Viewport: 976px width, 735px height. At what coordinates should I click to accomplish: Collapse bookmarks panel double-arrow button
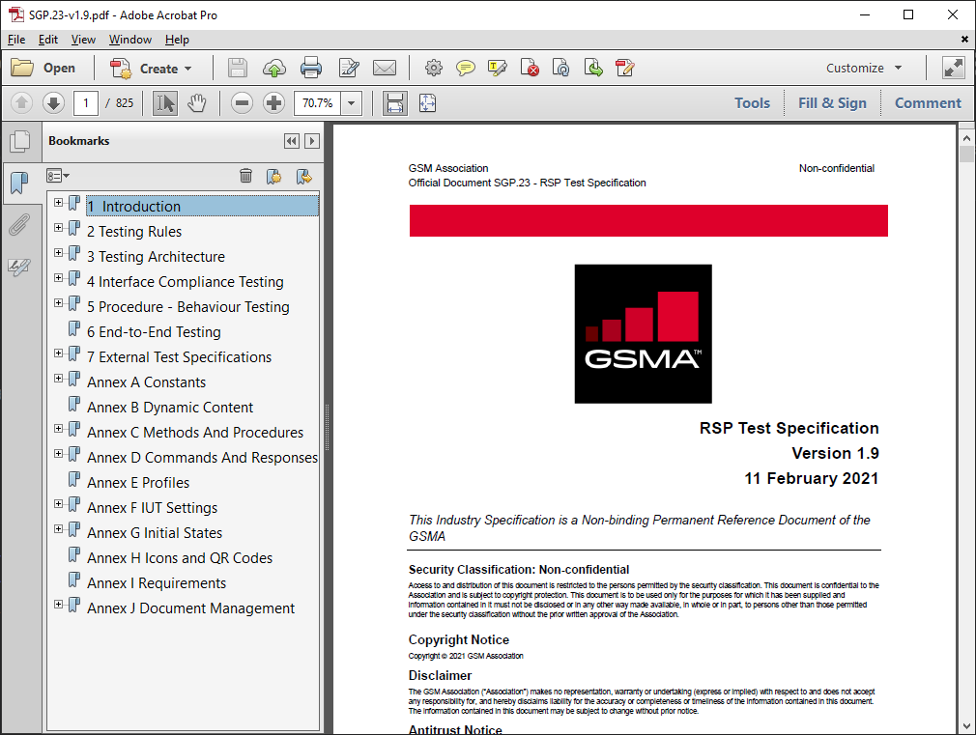pyautogui.click(x=291, y=141)
